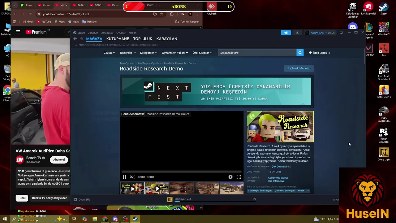Open Oyunlar menu in Steam
The height and width of the screenshot is (223, 396).
click(121, 33)
